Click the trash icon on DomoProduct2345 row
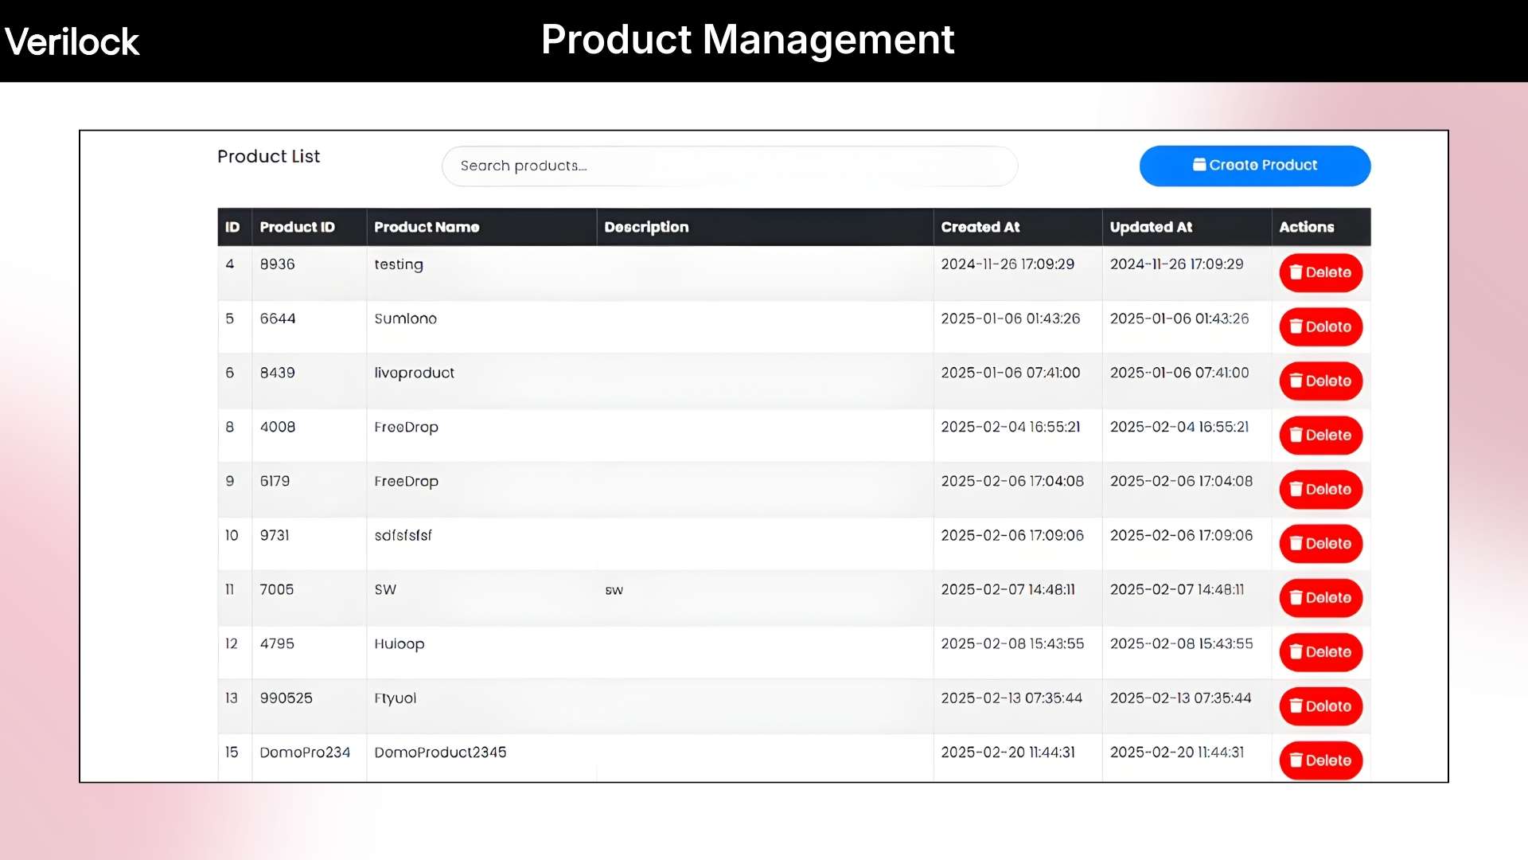The height and width of the screenshot is (860, 1528). click(1297, 760)
